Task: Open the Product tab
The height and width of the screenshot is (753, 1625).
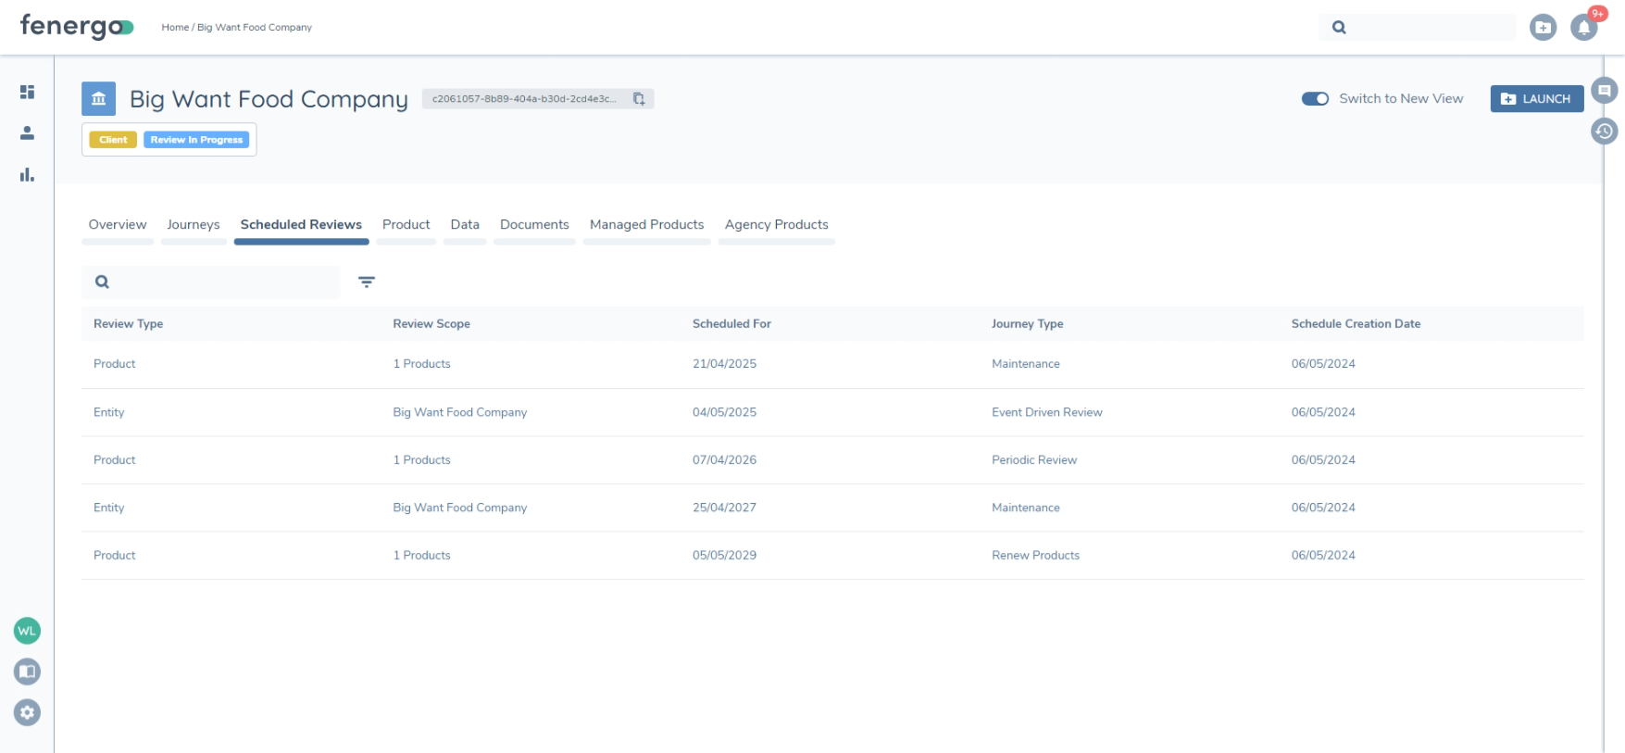Action: click(406, 224)
